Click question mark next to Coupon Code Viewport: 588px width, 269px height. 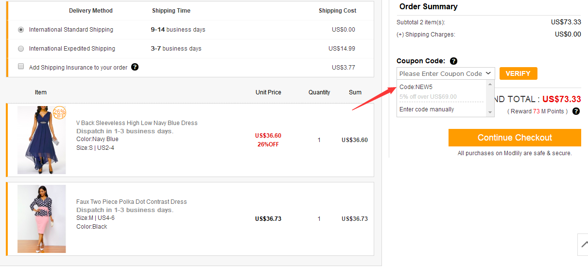pyautogui.click(x=453, y=61)
